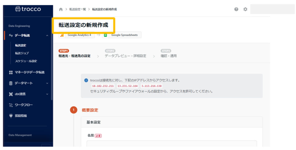The height and width of the screenshot is (150, 296).
Task: Expand the dbt連携 menu chevron
Action: point(47,94)
